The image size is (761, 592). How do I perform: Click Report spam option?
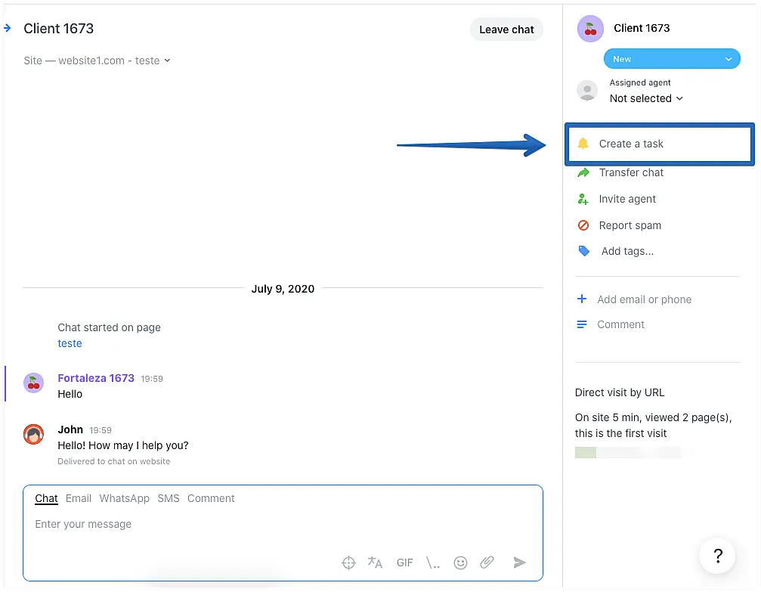[x=630, y=225]
